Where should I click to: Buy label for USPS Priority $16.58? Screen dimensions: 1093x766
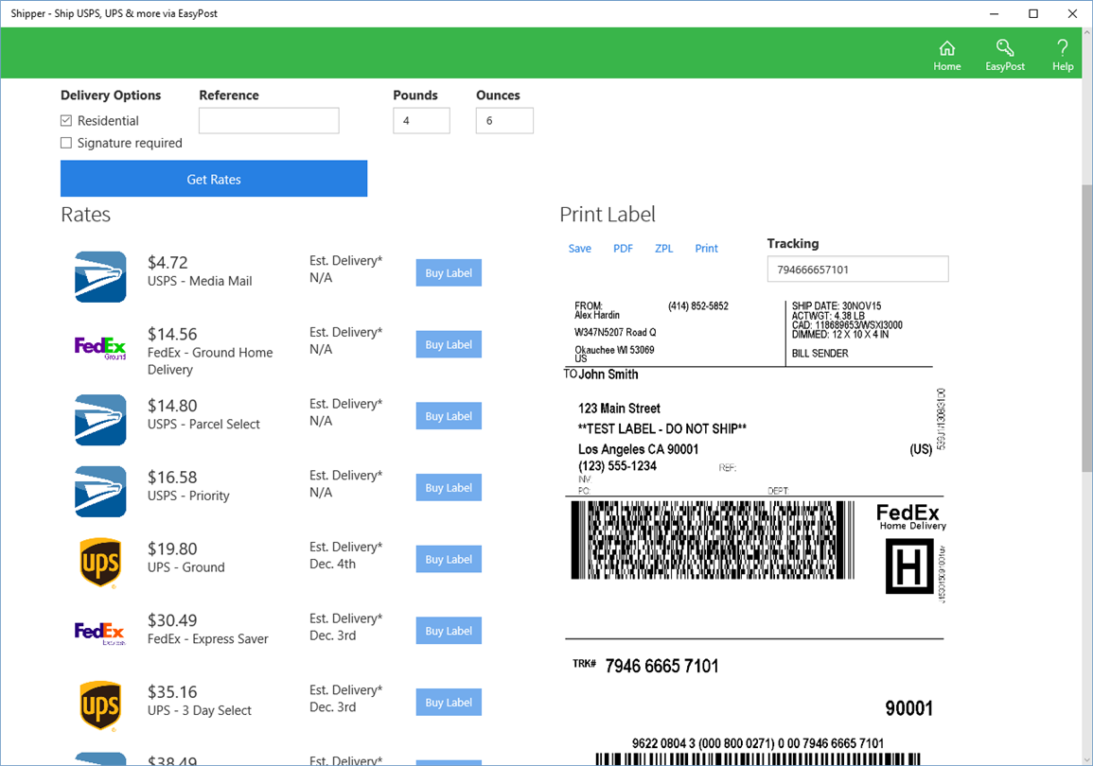[449, 488]
